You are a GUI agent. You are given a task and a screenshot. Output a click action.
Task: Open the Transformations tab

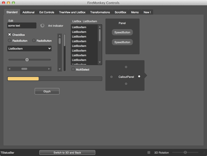pyautogui.click(x=100, y=12)
